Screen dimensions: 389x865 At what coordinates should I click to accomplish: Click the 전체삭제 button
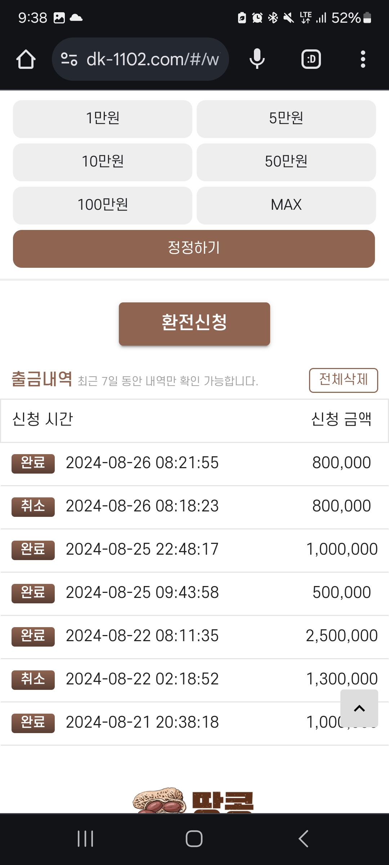343,380
